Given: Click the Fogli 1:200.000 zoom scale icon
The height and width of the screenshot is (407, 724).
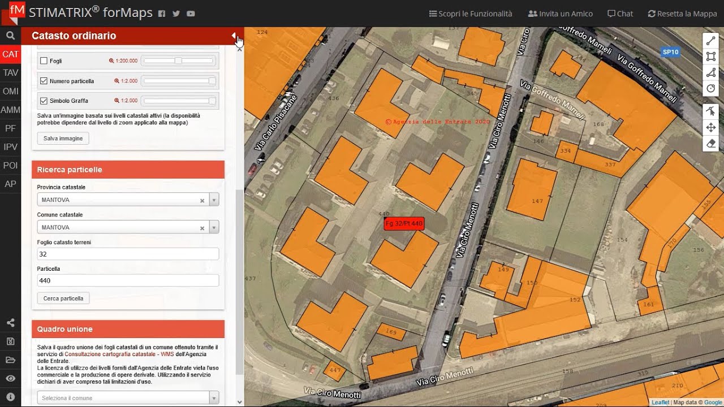Looking at the screenshot, I should pos(111,61).
